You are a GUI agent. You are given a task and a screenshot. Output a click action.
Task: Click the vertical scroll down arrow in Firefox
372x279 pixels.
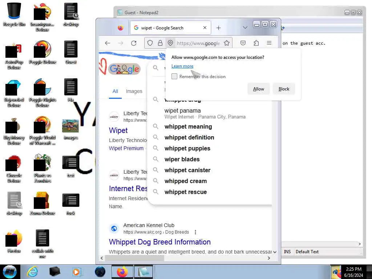coord(275,252)
